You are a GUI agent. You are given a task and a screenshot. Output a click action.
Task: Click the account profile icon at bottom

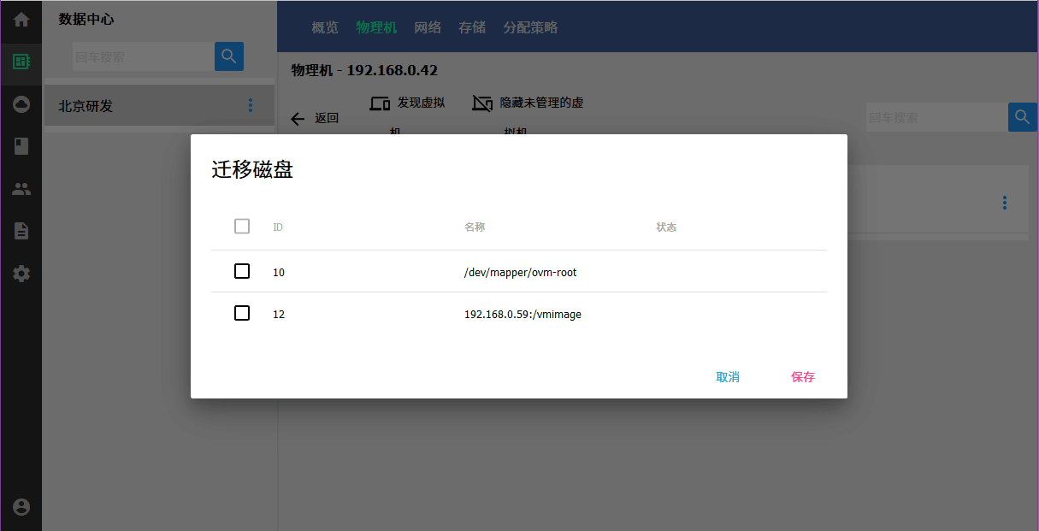click(21, 507)
